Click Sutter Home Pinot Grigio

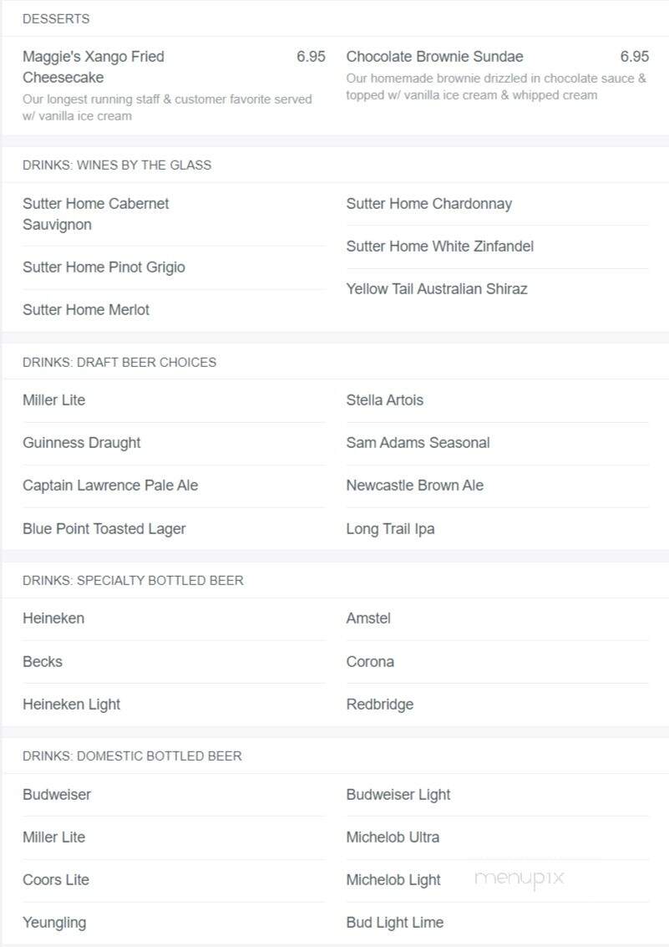pyautogui.click(x=104, y=267)
